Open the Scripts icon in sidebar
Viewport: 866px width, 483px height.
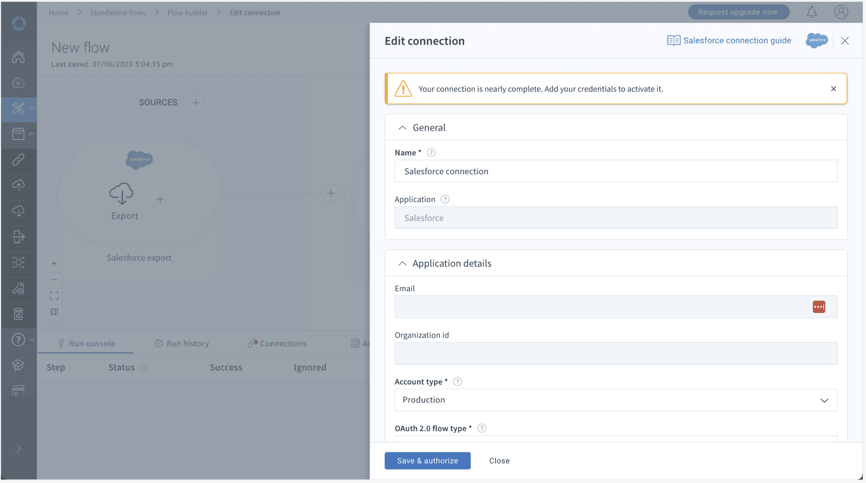tap(19, 237)
